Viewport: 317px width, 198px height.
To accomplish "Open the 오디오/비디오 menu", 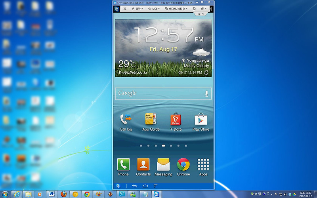I will click(x=176, y=9).
